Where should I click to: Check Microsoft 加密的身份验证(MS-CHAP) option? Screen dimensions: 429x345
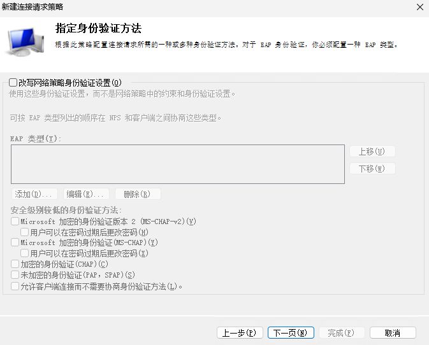click(x=15, y=243)
